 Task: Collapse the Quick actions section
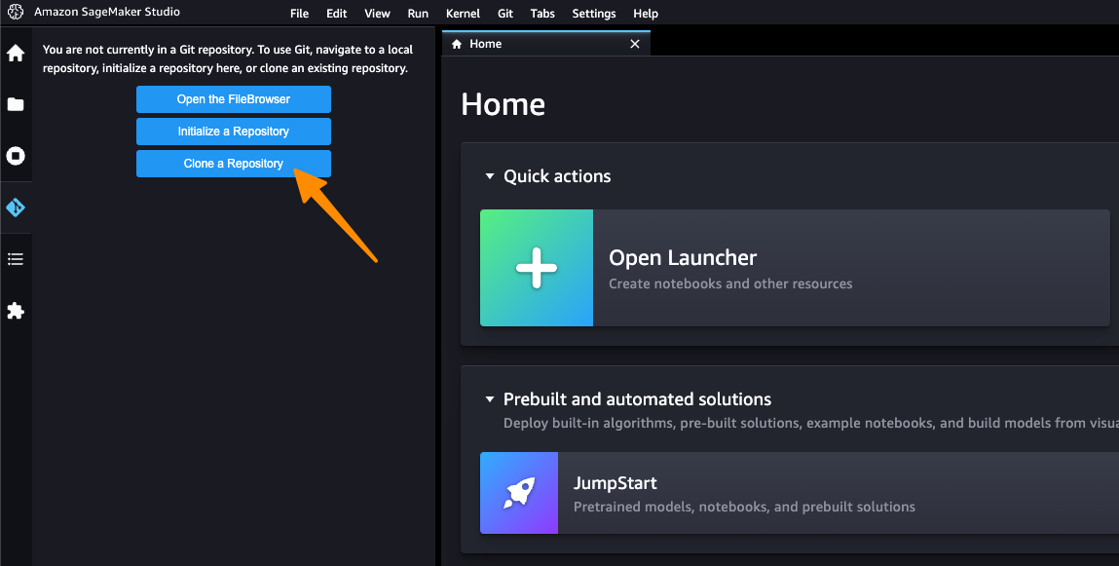tap(490, 176)
